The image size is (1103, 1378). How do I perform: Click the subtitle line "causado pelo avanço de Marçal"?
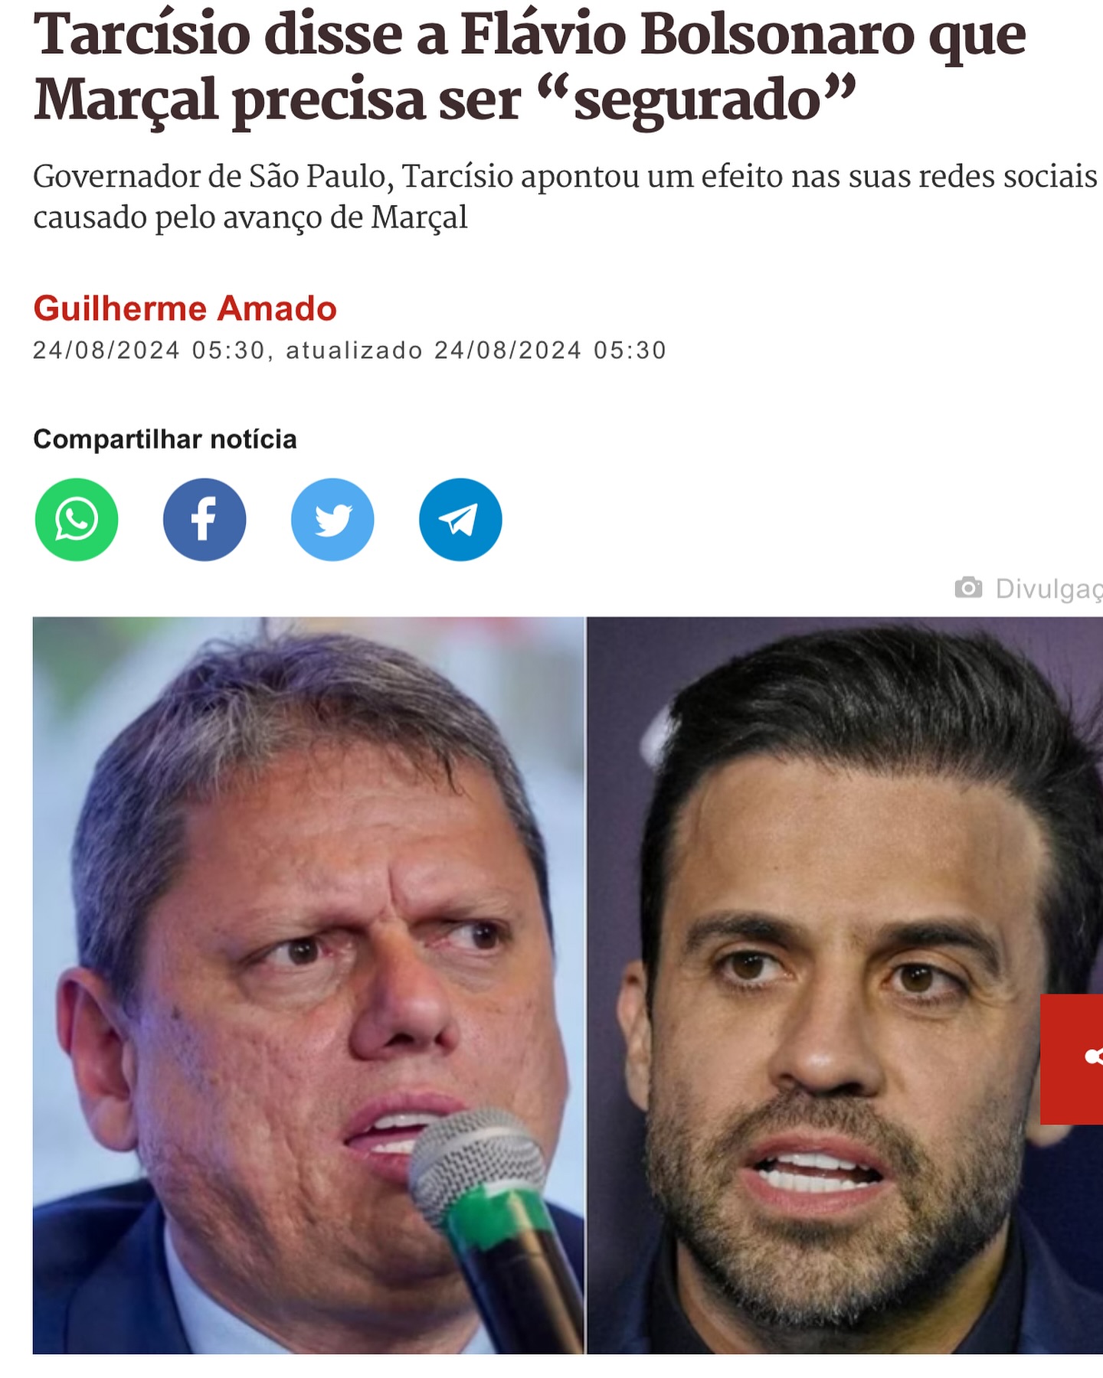tap(250, 217)
